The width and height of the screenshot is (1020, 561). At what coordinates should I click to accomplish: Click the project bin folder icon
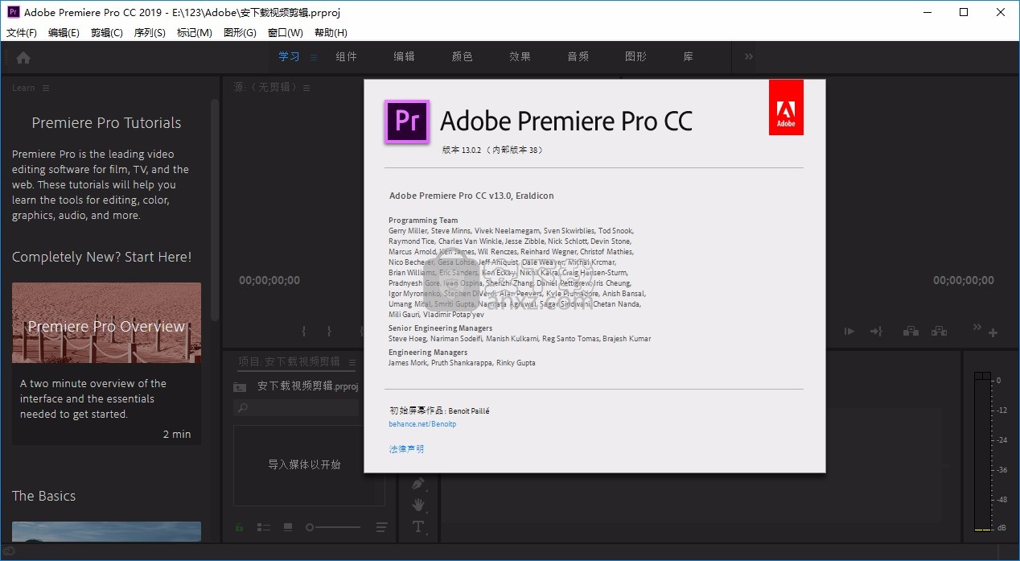click(240, 386)
